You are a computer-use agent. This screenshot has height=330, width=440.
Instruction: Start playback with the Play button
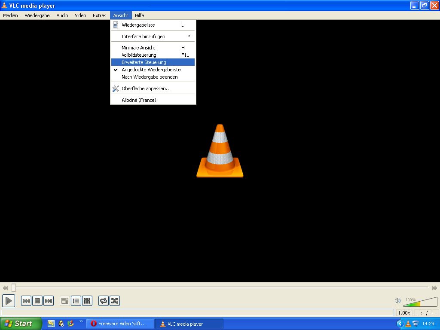click(9, 301)
